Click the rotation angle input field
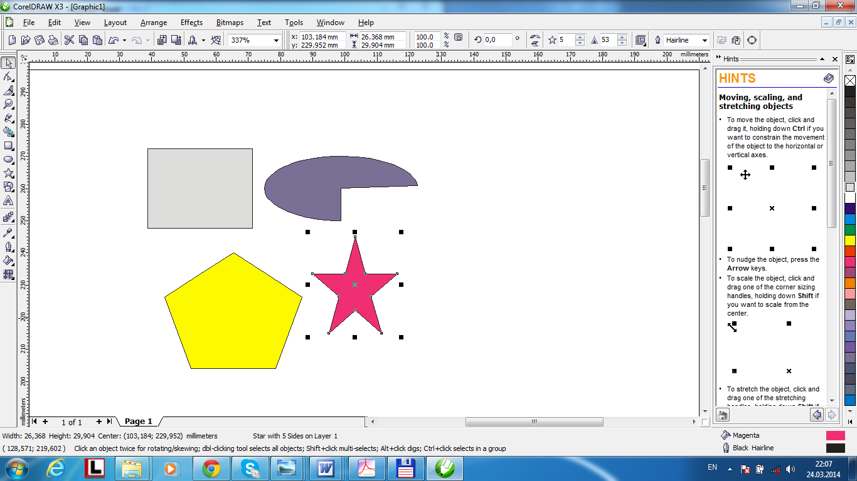Viewport: 857px width, 481px height. coord(498,40)
